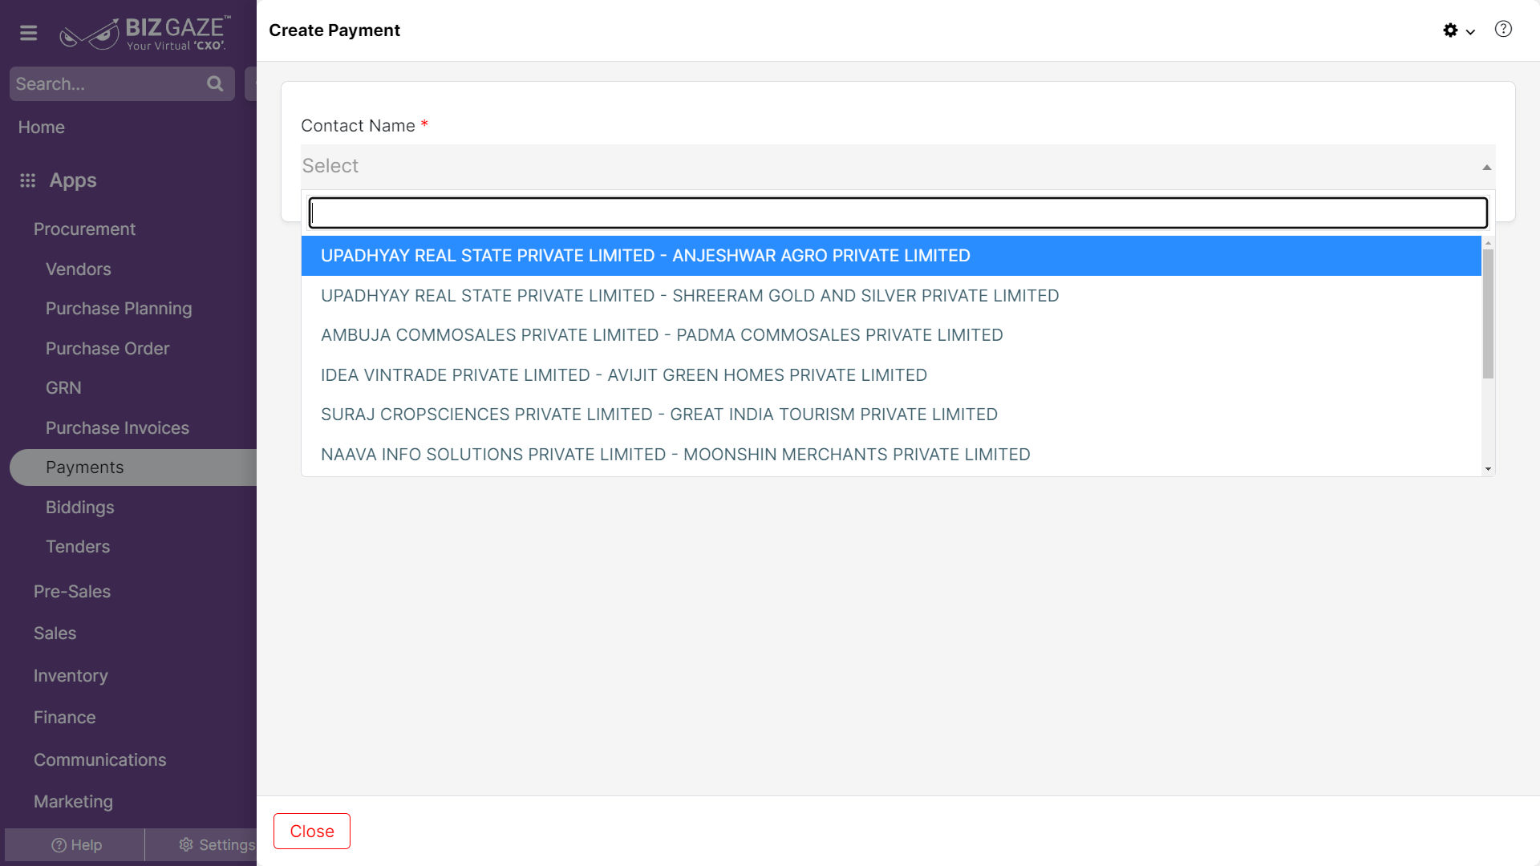Click the red Close button
Screen dimensions: 1540x866
coord(312,832)
